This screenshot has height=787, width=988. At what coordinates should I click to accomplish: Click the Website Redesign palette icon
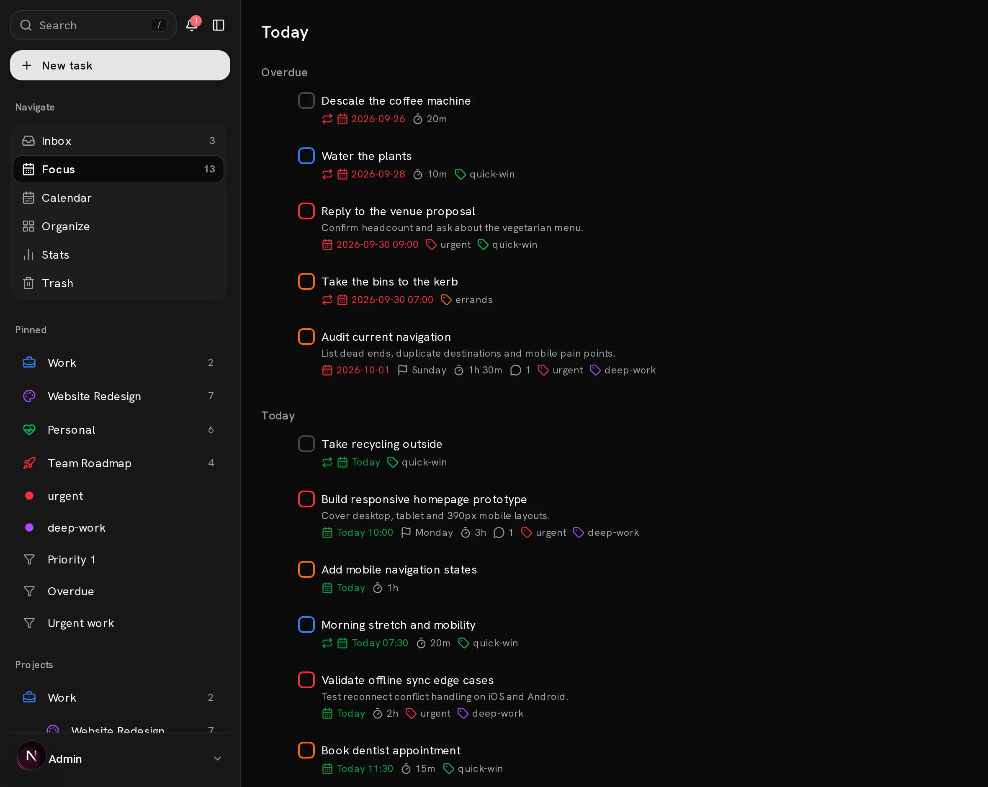tap(29, 396)
